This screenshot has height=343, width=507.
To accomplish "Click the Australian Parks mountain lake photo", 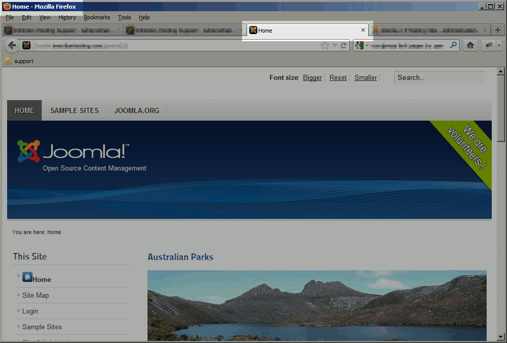I will pyautogui.click(x=317, y=306).
